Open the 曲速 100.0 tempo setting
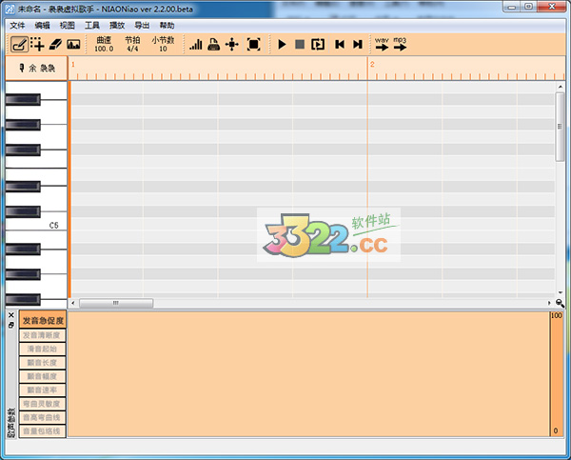 (104, 44)
